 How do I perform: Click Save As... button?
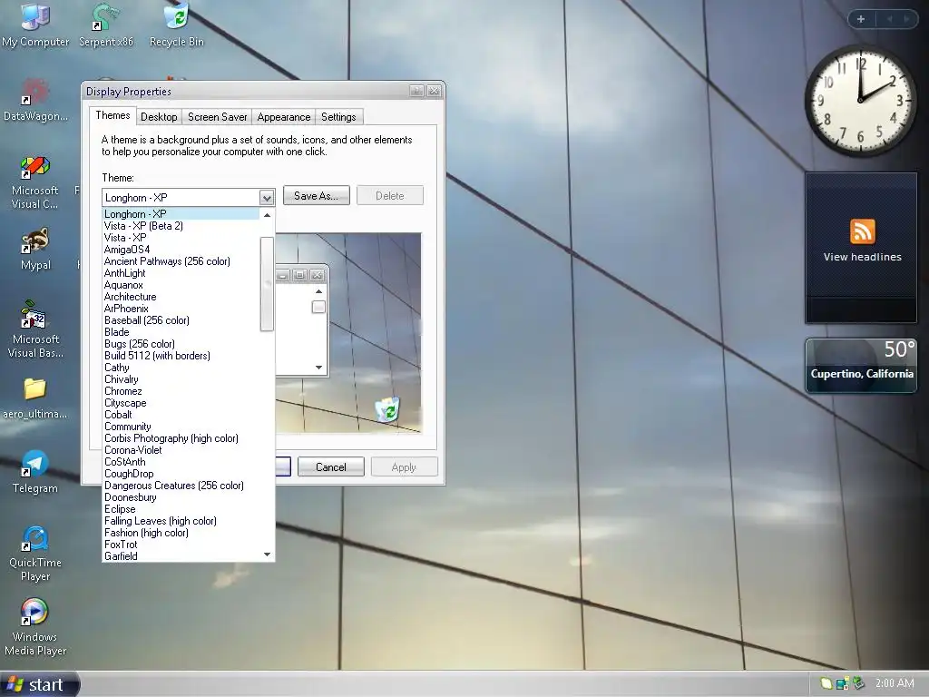point(317,196)
